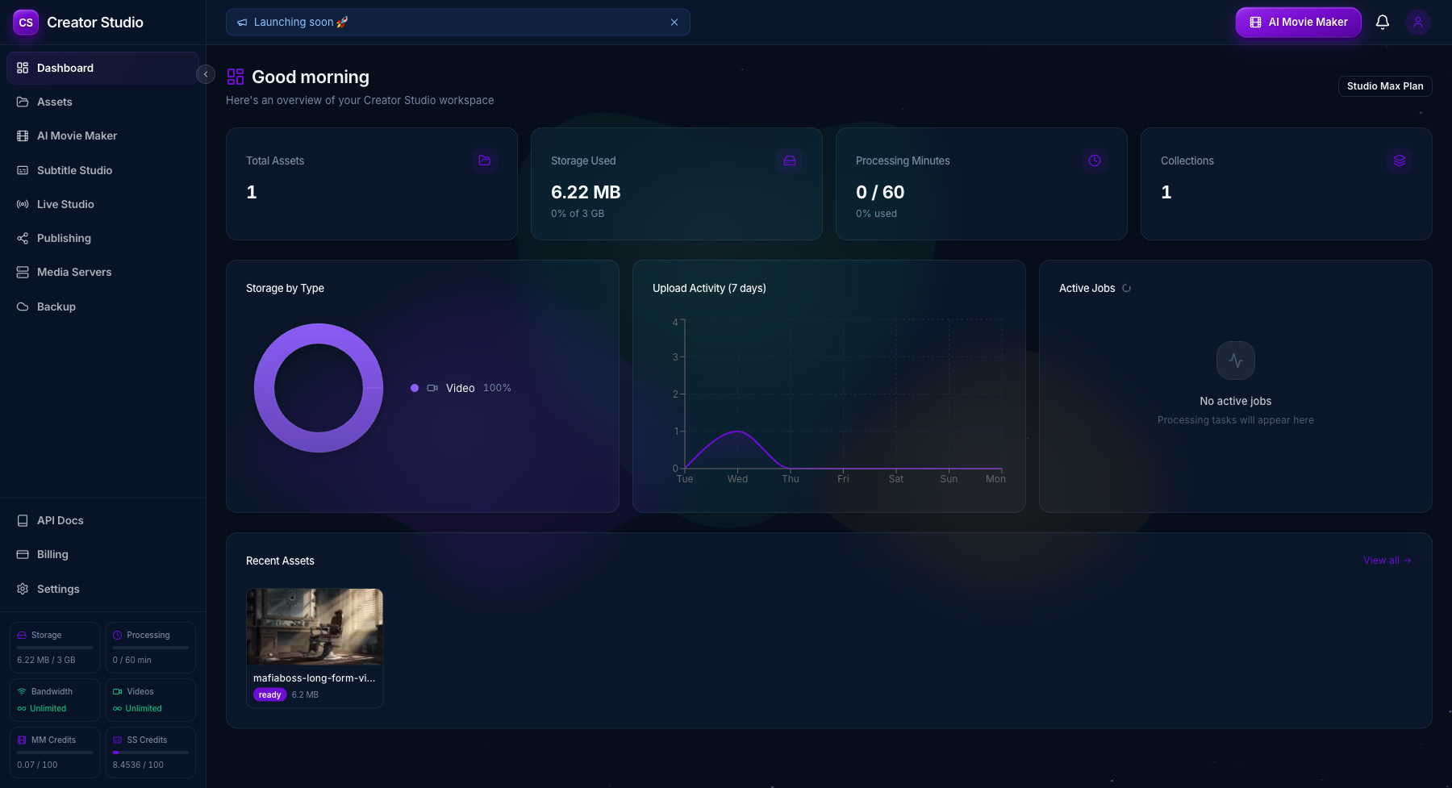
Task: Click View all for Recent Assets
Action: point(1387,560)
